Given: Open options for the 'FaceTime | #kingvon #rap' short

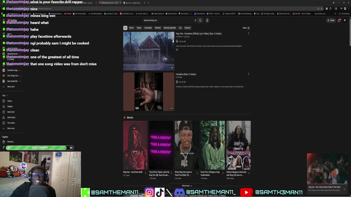Looking at the screenshot, I should pyautogui.click(x=223, y=173).
